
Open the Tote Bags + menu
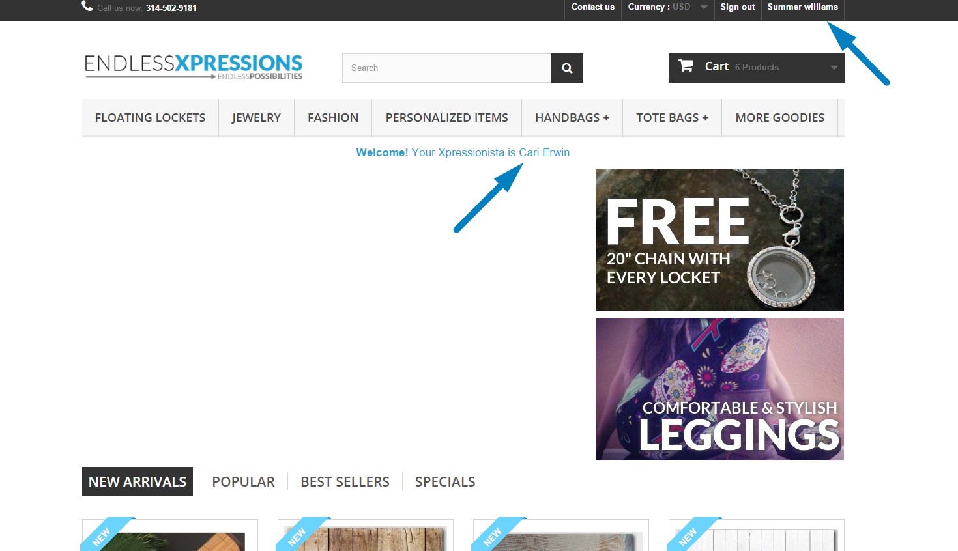click(672, 118)
